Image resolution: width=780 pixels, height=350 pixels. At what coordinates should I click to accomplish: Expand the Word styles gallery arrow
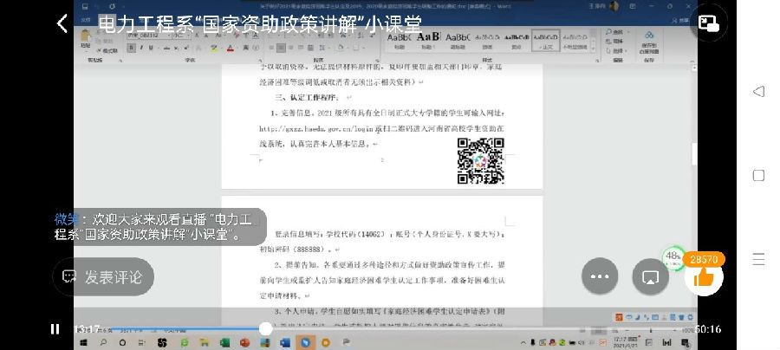(x=594, y=49)
